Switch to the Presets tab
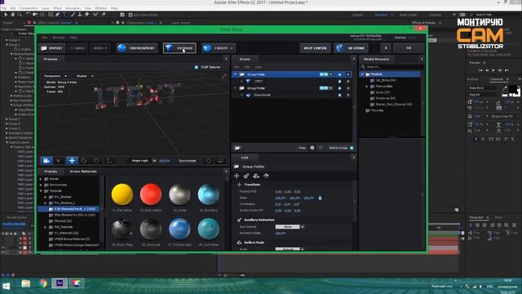Screen dimensions: 522x294 51,171
